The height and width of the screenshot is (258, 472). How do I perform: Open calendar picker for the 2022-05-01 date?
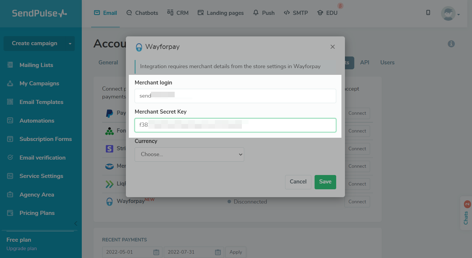156,252
